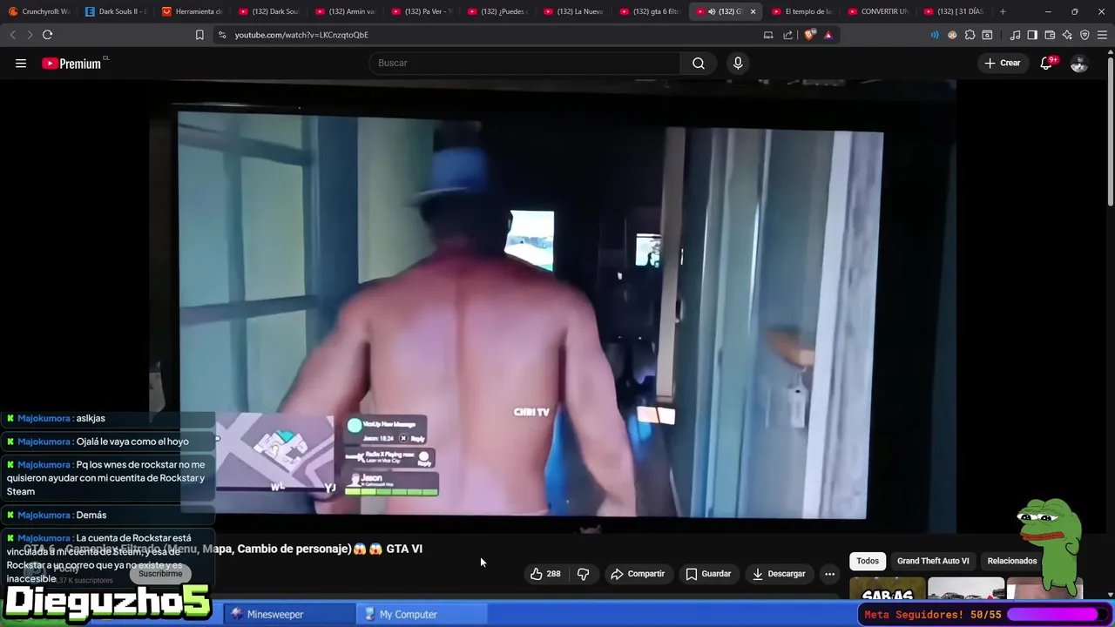Mute the active tab speaker icon

tap(712, 11)
